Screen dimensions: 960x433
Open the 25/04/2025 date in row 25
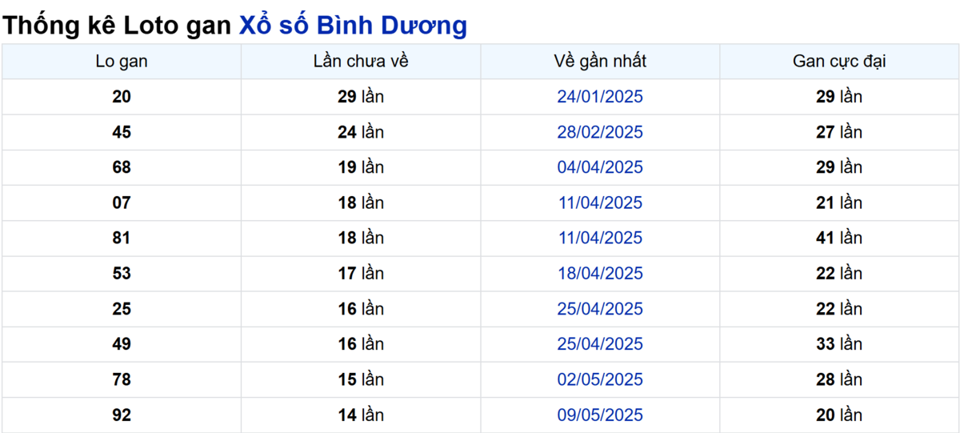tap(600, 308)
